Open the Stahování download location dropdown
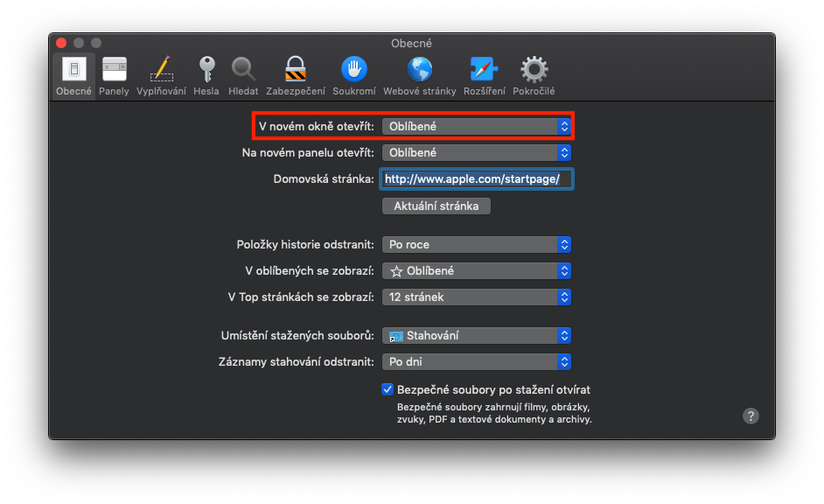This screenshot has height=504, width=824. click(476, 336)
